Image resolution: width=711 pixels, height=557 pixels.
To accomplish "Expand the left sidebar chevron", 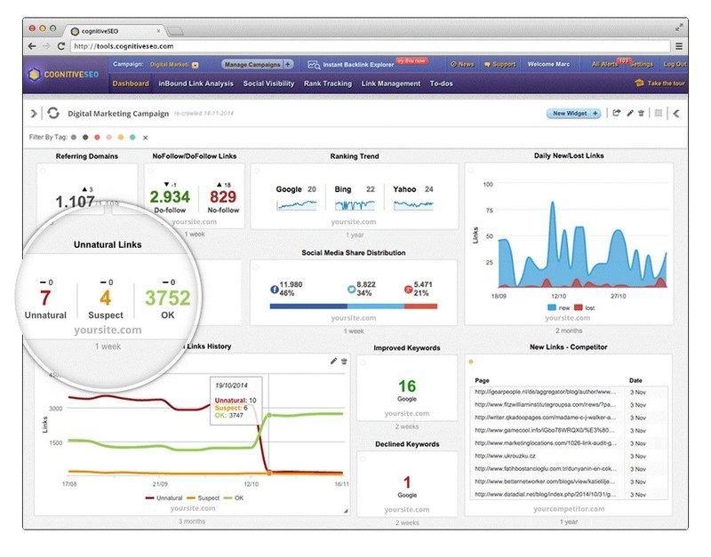I will 34,114.
